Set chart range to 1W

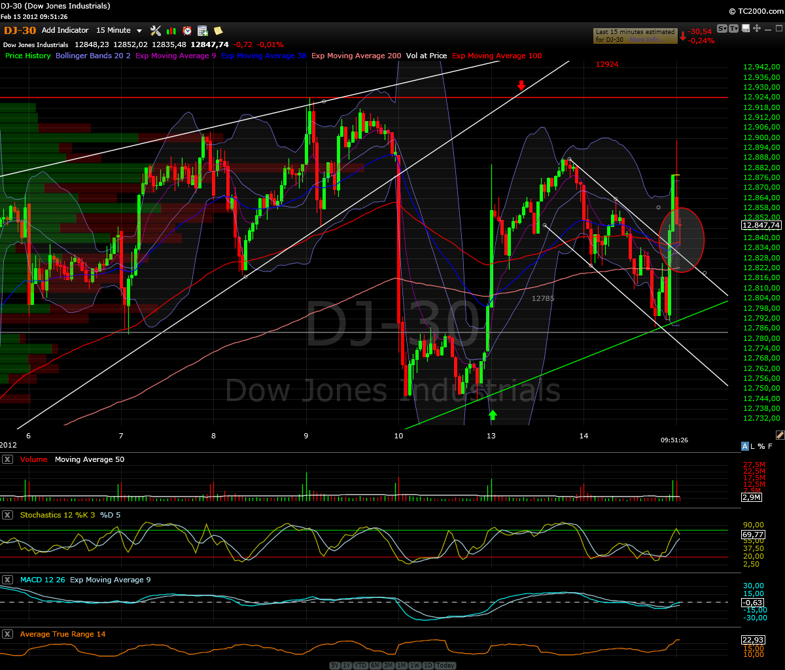415,665
